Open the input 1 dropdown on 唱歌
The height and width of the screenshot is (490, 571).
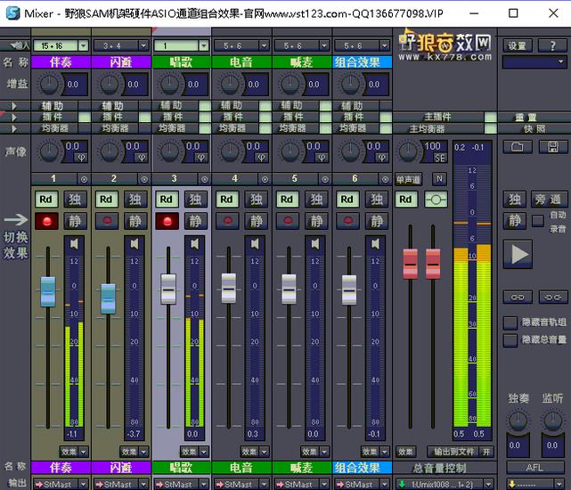[204, 46]
